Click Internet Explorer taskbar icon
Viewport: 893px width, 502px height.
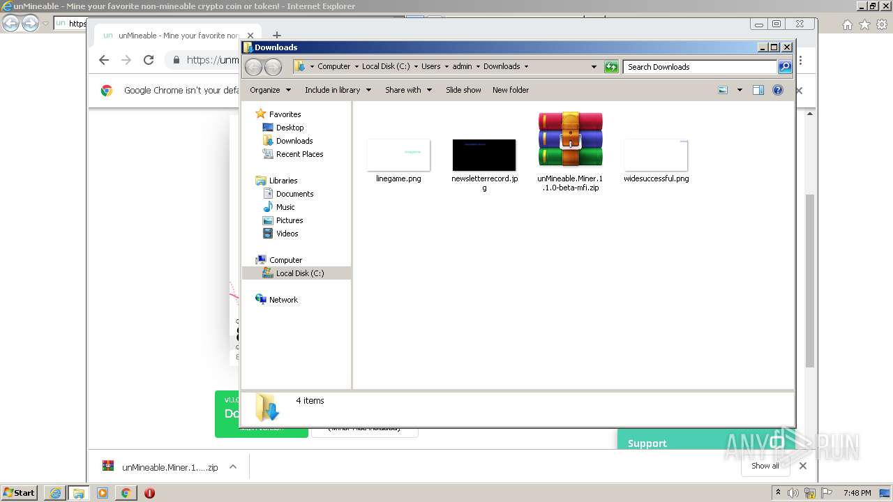point(55,493)
